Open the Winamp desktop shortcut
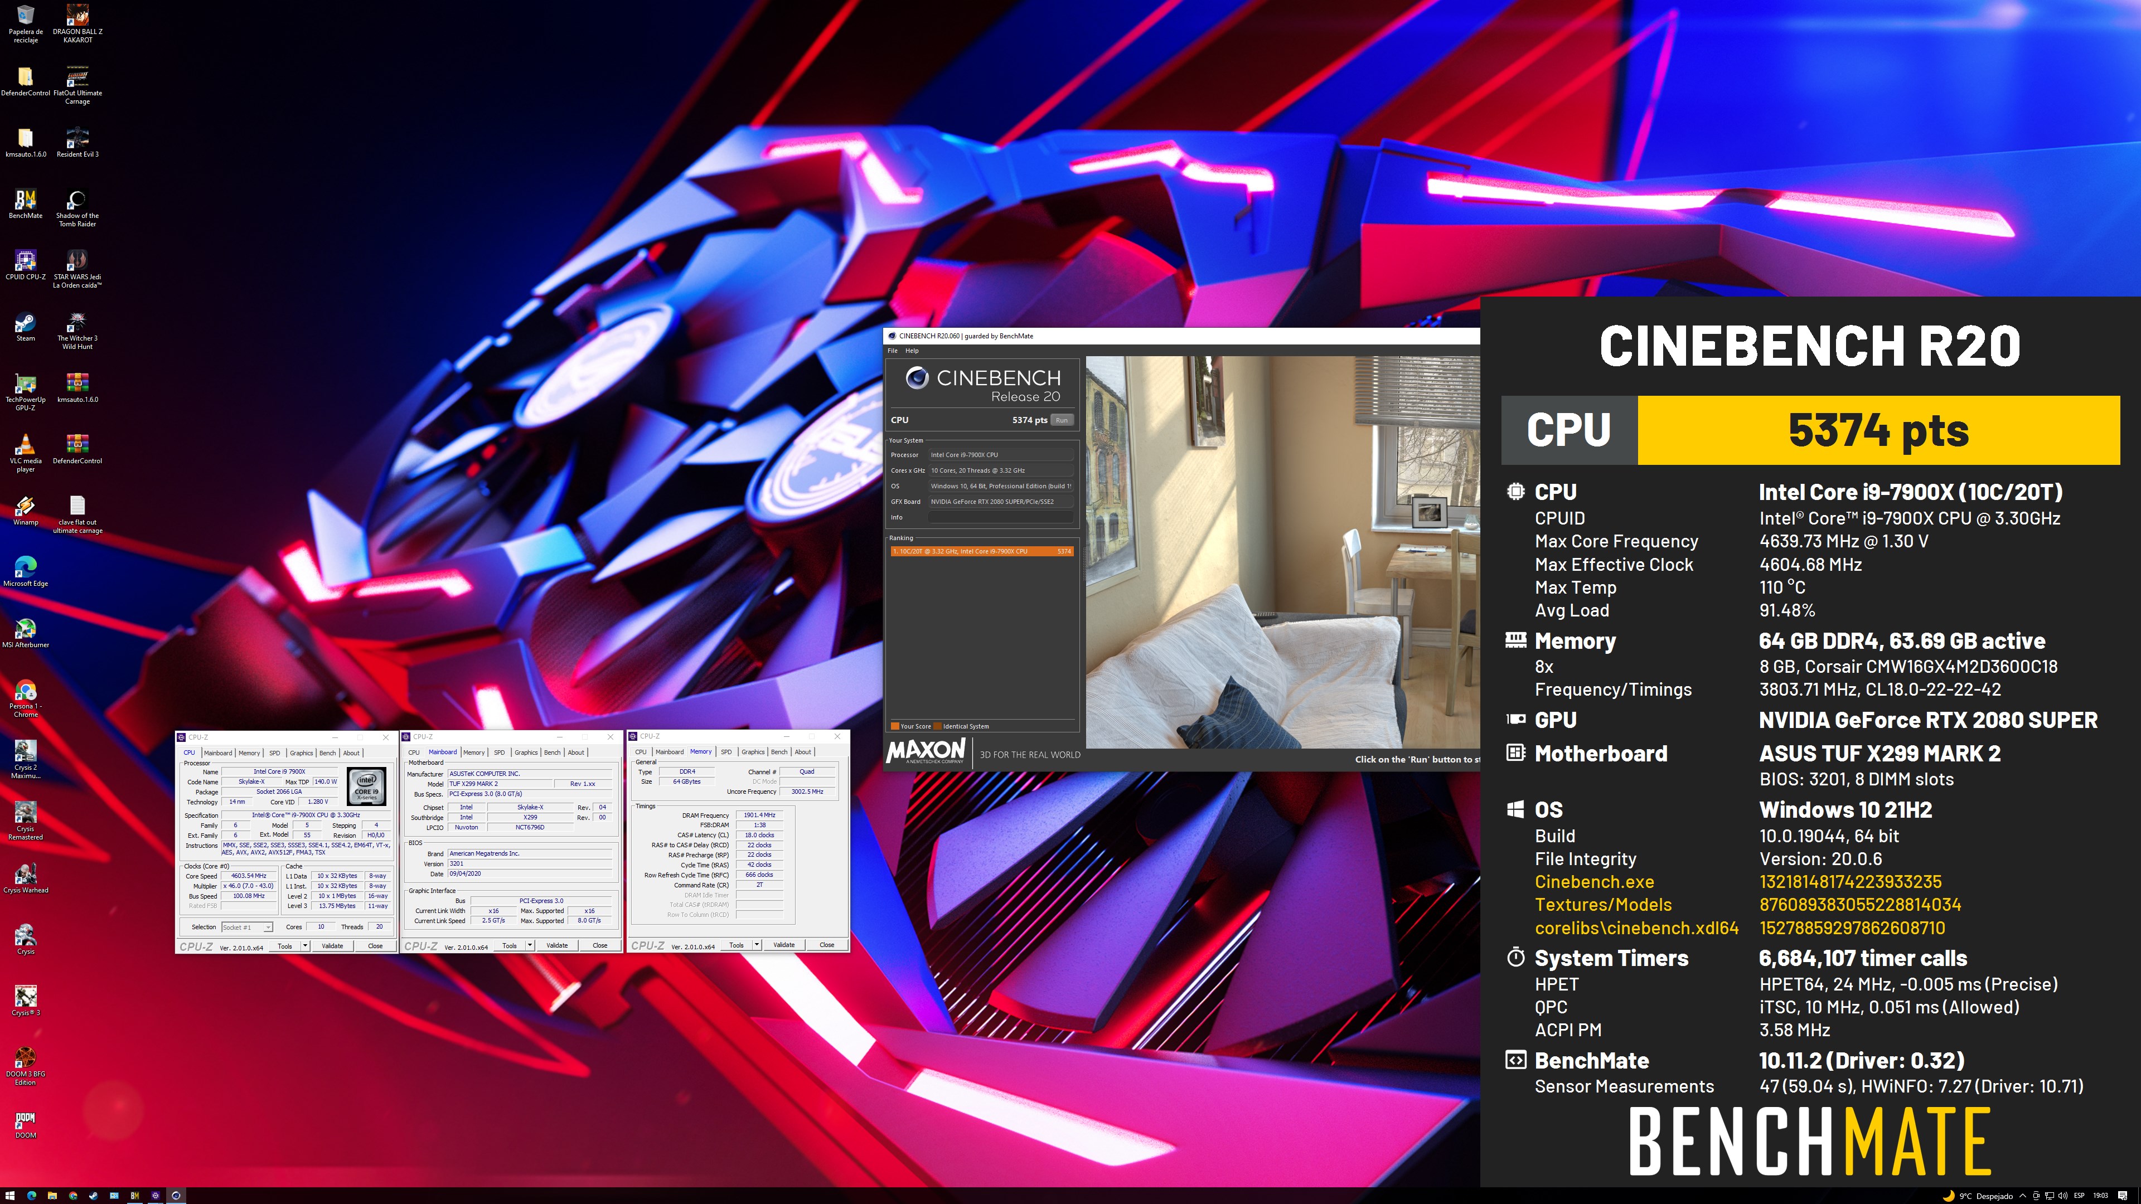Screen dimensions: 2141x1204 pos(26,510)
